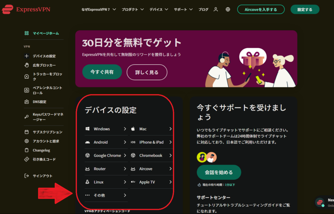Click the 詳しく見る button

(x=147, y=72)
